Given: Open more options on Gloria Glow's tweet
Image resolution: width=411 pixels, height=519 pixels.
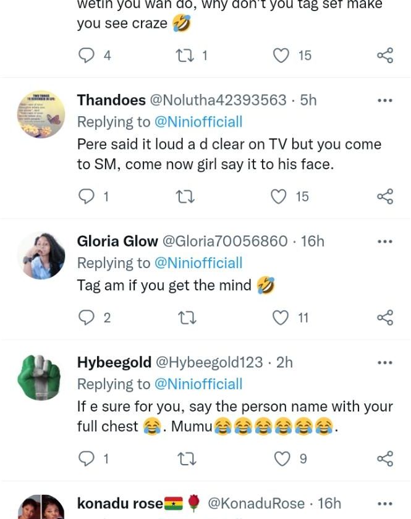Looking at the screenshot, I should click(x=384, y=242).
